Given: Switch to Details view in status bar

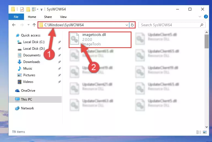Looking at the screenshot, I should click(x=199, y=132).
